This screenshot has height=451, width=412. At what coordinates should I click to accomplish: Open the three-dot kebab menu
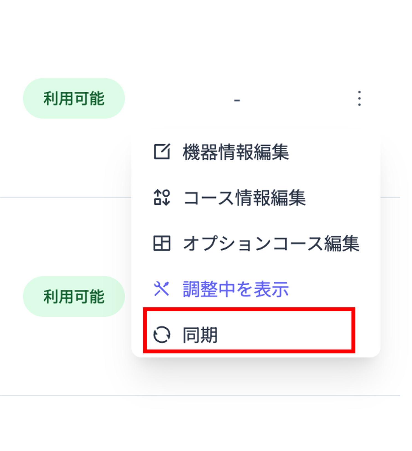click(359, 99)
